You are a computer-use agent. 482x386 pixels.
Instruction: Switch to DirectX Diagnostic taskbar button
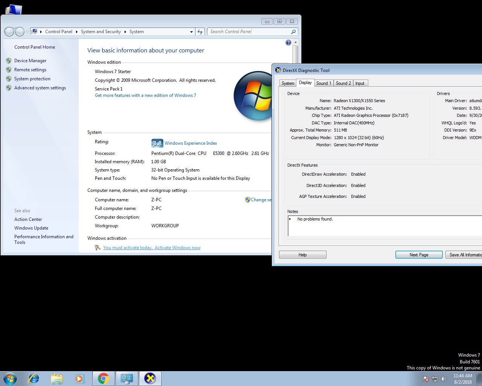pos(150,378)
